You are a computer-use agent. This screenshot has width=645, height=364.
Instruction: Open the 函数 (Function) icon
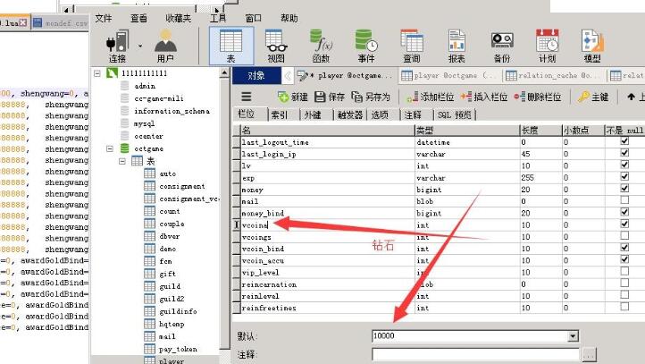[x=321, y=44]
